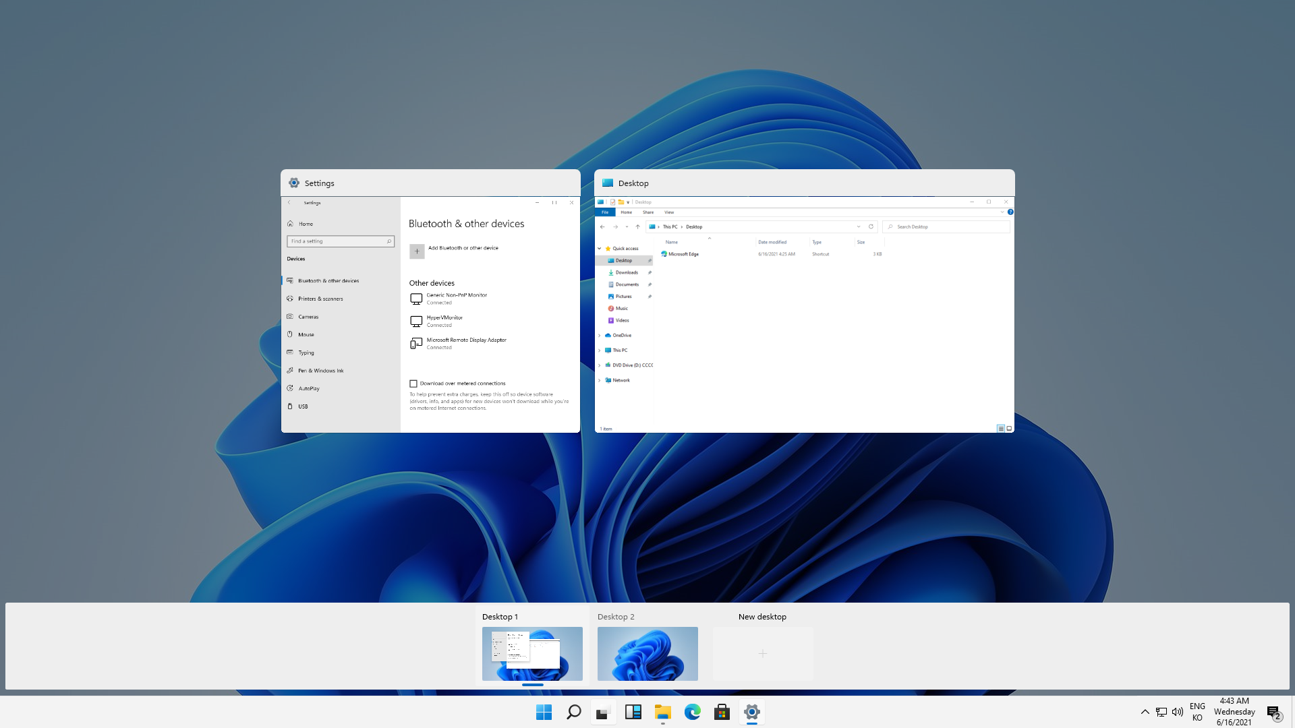Check Download over metered connections box
Viewport: 1295px width, 728px height.
click(413, 384)
